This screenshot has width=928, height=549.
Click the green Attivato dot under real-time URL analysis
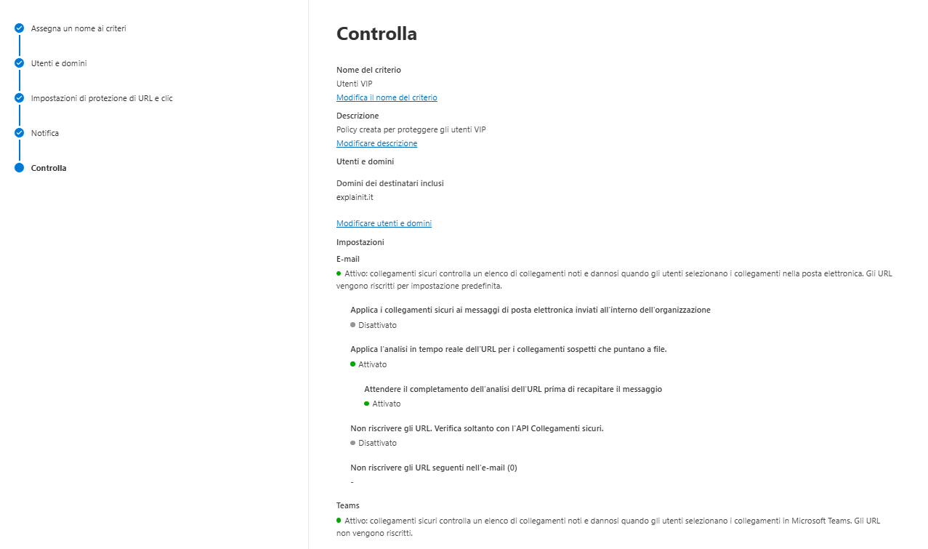pos(352,364)
